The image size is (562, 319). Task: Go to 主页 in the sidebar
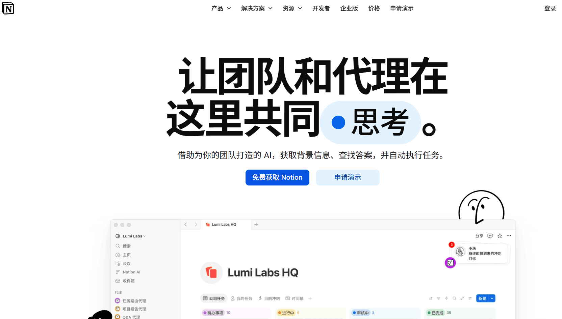coord(123,255)
